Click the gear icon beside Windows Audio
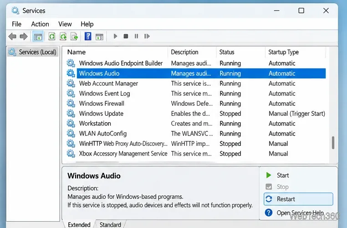Viewport: 347px width, 228px height. tap(71, 73)
